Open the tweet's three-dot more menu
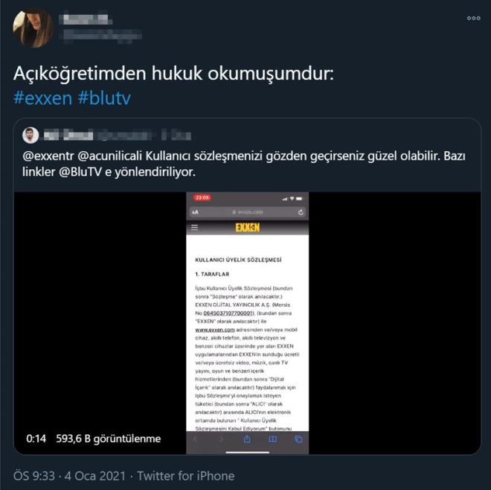Screen dimensions: 491x490 [x=473, y=18]
